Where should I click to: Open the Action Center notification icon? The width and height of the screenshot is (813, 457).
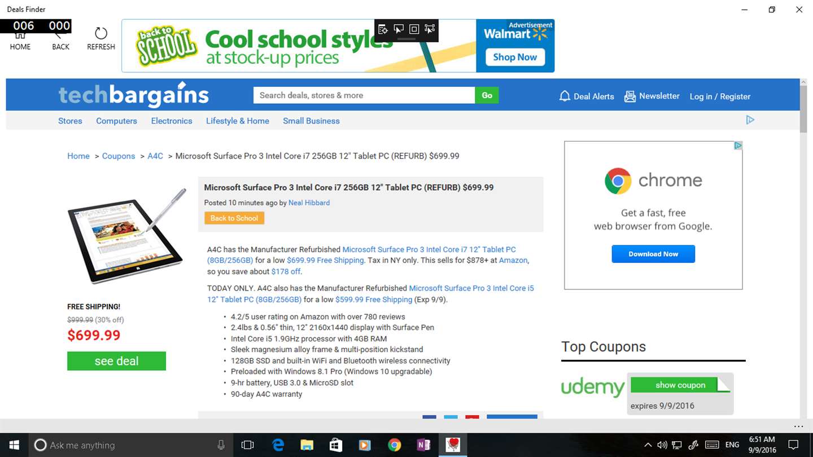[793, 445]
